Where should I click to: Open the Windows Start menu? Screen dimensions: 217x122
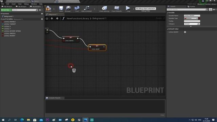(x=3, y=120)
